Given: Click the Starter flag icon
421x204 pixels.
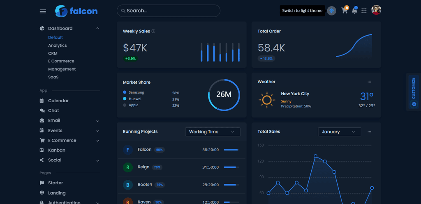Looking at the screenshot, I should point(42,183).
